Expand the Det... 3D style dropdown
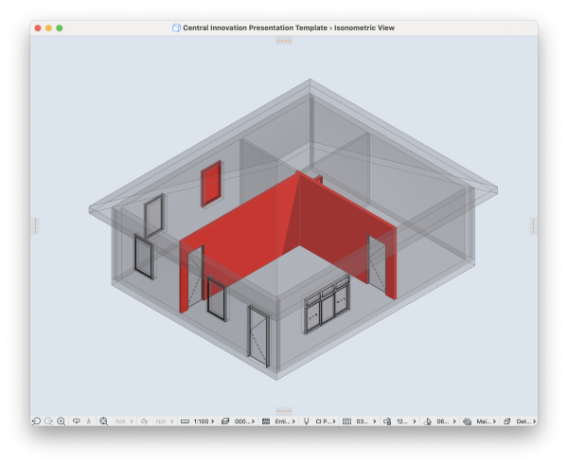 pos(521,421)
